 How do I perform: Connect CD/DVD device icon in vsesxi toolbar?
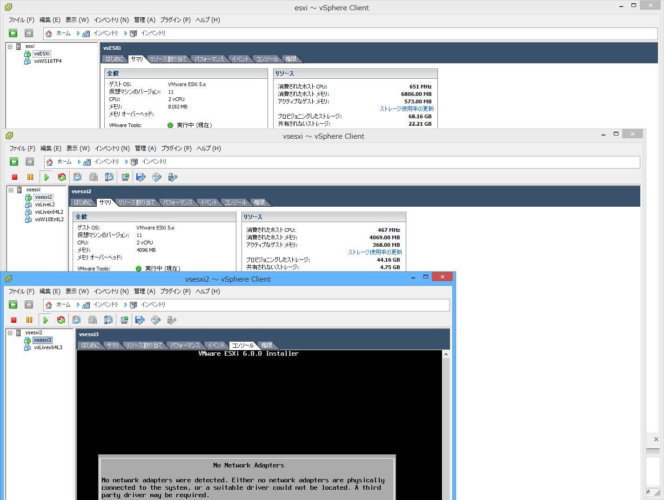point(157,177)
